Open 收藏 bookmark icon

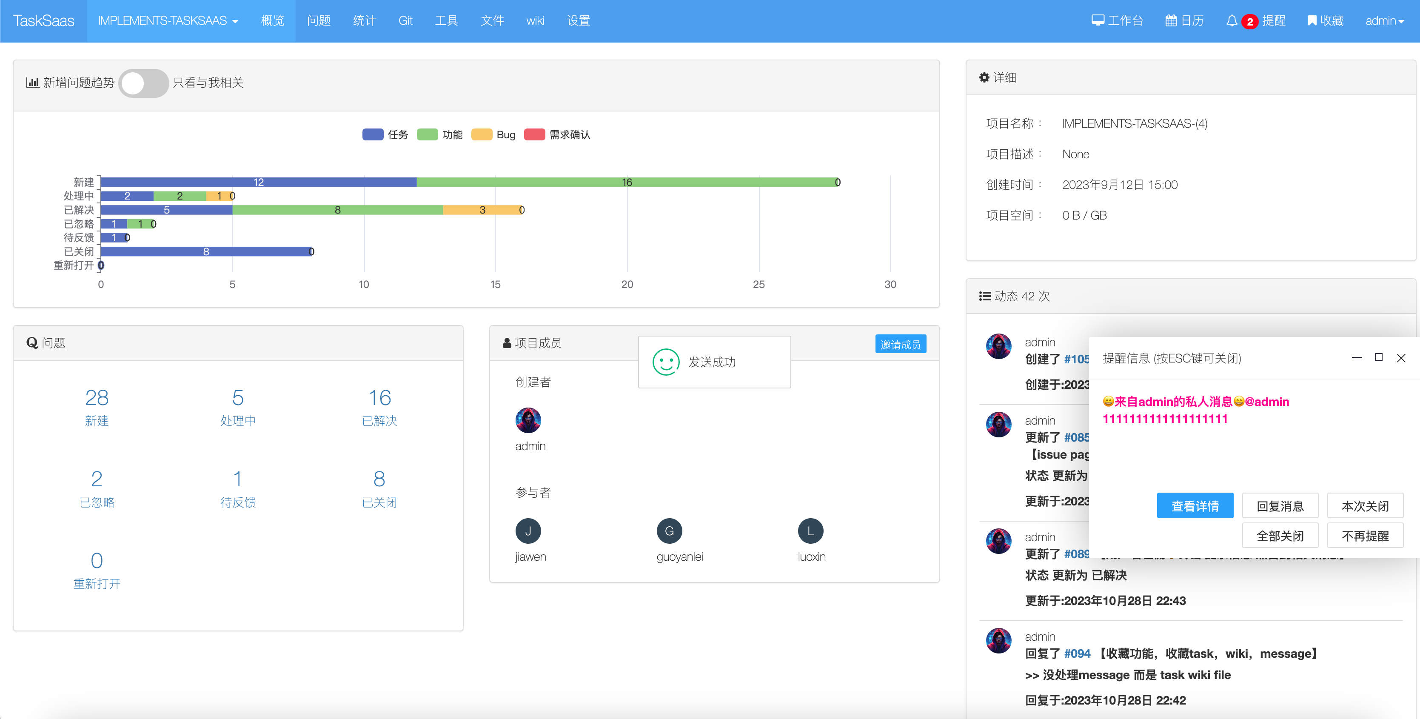click(x=1312, y=21)
